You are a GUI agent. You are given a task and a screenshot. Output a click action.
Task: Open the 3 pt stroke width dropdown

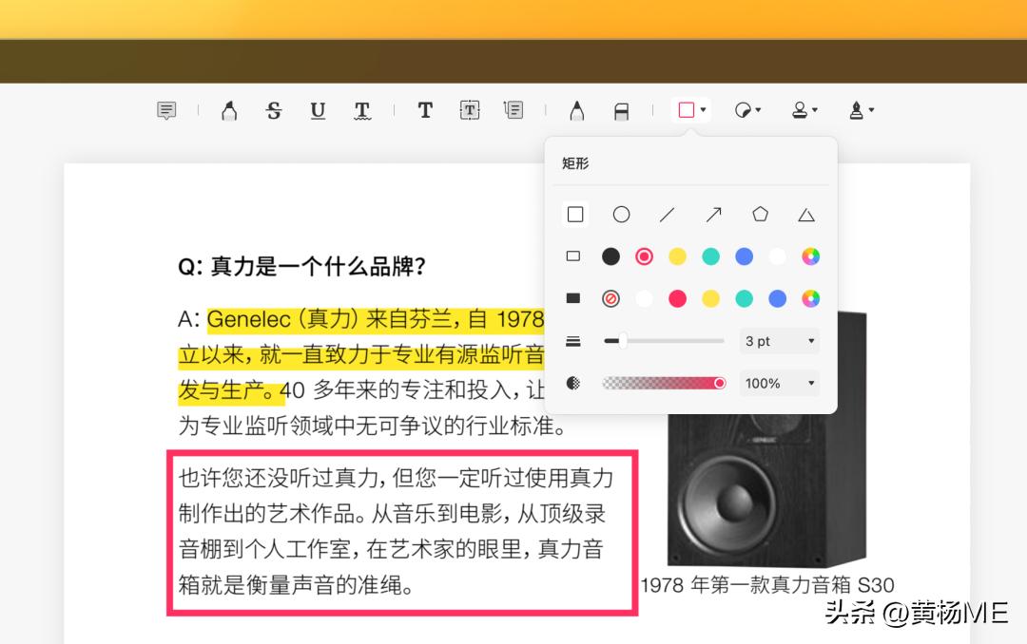(779, 341)
